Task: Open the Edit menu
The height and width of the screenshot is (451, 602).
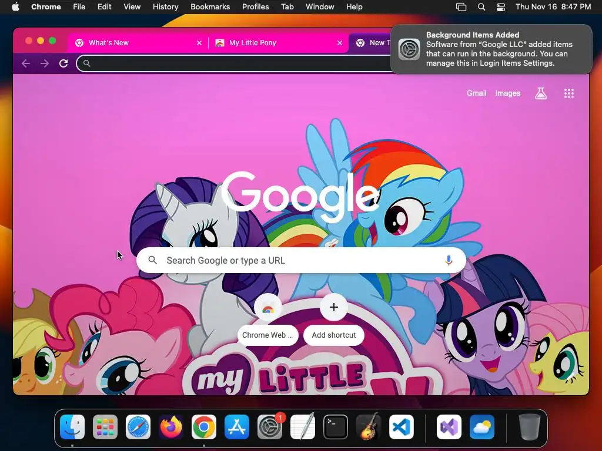Action: tap(104, 6)
